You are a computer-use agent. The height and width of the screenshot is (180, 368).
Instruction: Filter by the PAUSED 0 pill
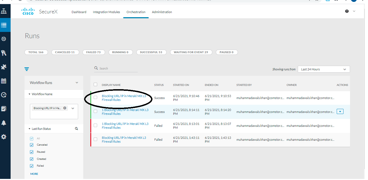(x=227, y=52)
